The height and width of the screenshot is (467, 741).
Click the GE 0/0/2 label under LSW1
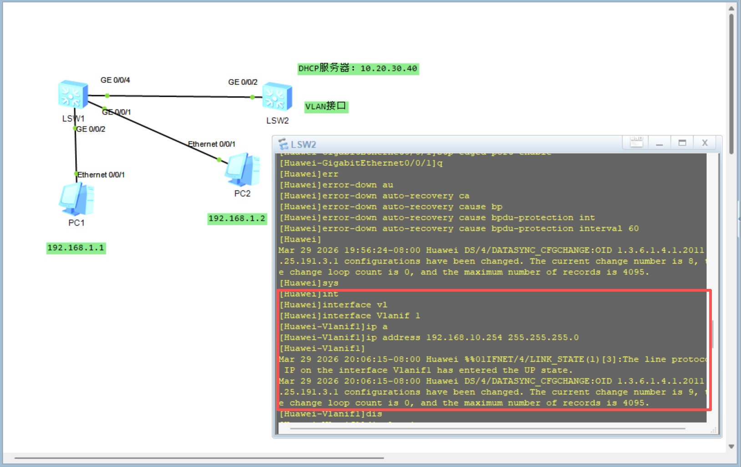tap(91, 129)
